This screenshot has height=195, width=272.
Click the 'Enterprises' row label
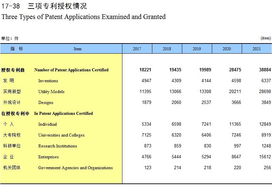[x=48, y=157]
